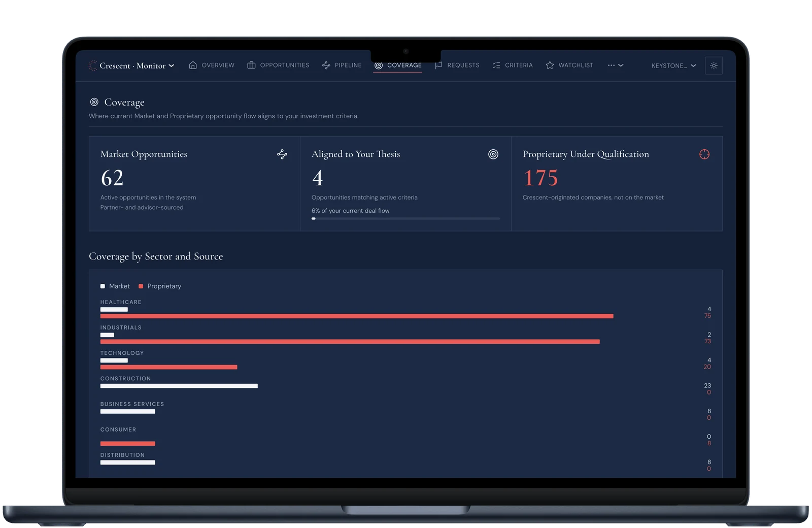
Task: Toggle light mode with the sun icon
Action: tap(714, 65)
